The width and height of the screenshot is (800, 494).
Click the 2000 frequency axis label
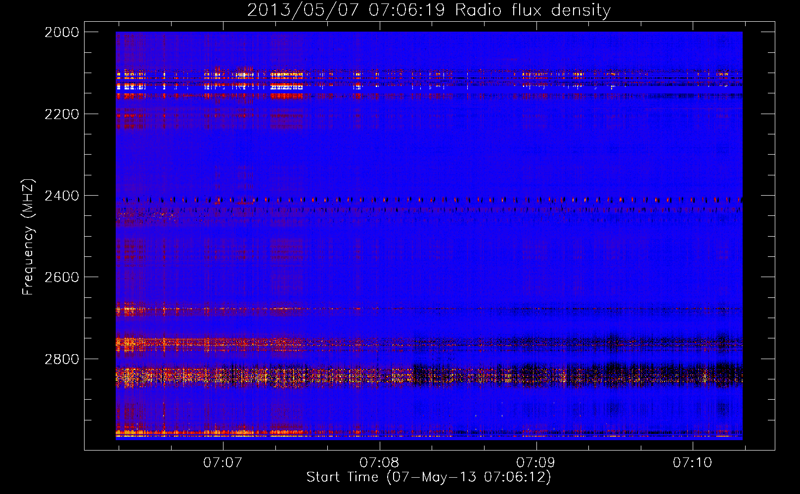(62, 32)
